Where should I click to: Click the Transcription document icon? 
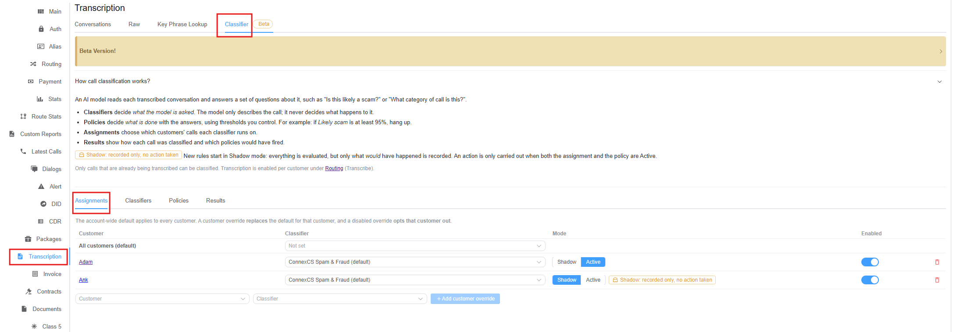(x=20, y=256)
